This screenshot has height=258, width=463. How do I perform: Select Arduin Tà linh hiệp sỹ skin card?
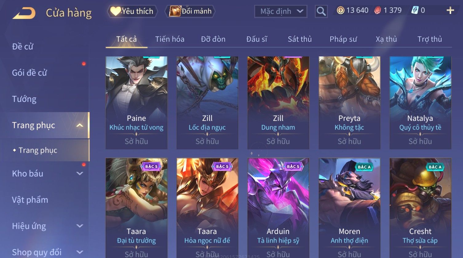pyautogui.click(x=278, y=208)
